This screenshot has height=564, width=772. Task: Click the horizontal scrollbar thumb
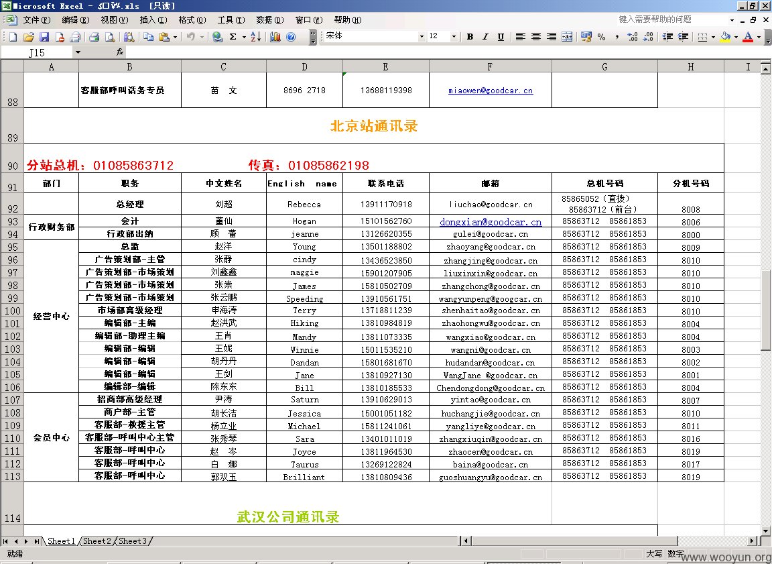(x=575, y=541)
